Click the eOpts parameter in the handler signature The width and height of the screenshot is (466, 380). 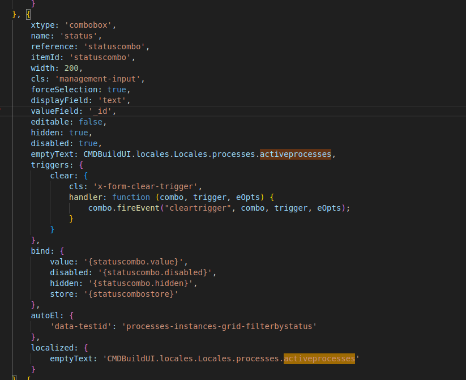click(248, 197)
